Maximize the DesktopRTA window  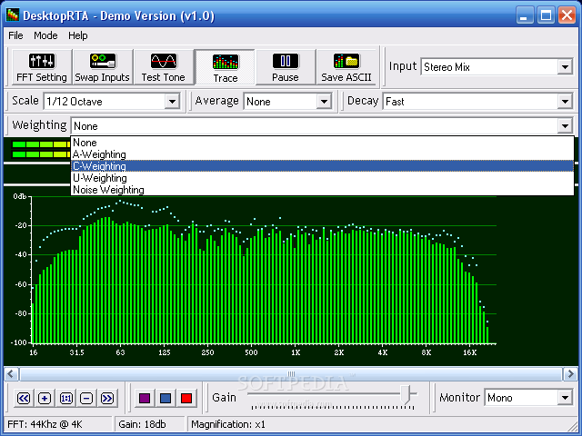pos(546,15)
